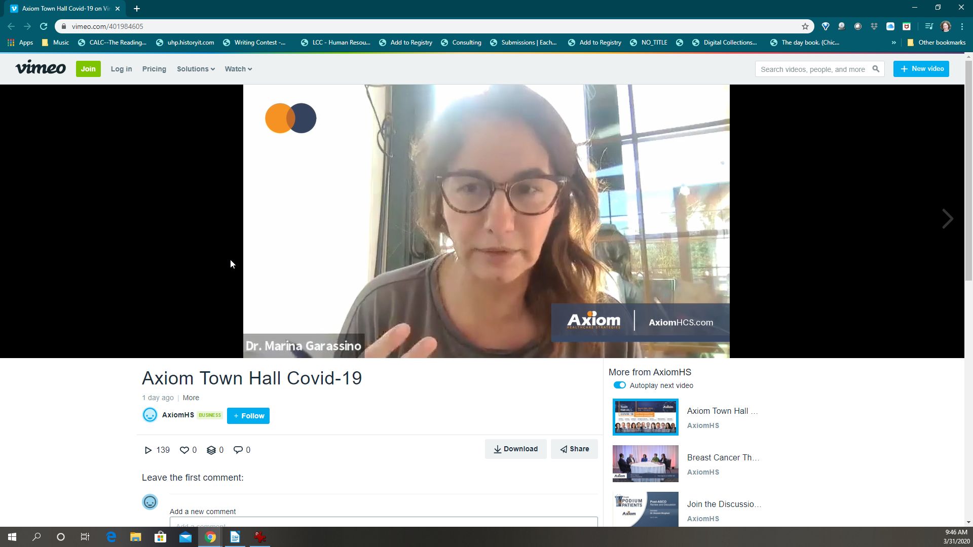Bookmark page with star icon
The height and width of the screenshot is (547, 973).
pos(805,26)
